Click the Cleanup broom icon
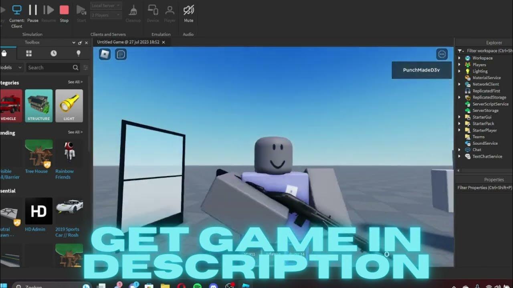Viewport: 513px width, 288px height. click(133, 13)
